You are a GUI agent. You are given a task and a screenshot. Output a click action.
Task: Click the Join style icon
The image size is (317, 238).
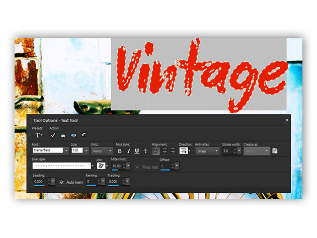tap(101, 166)
